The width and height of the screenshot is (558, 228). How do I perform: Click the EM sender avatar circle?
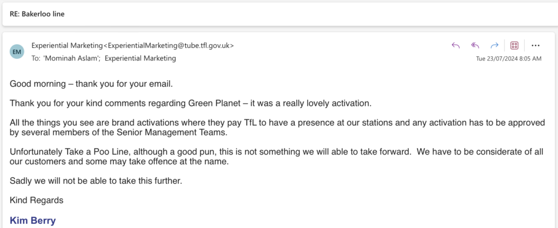coord(17,52)
